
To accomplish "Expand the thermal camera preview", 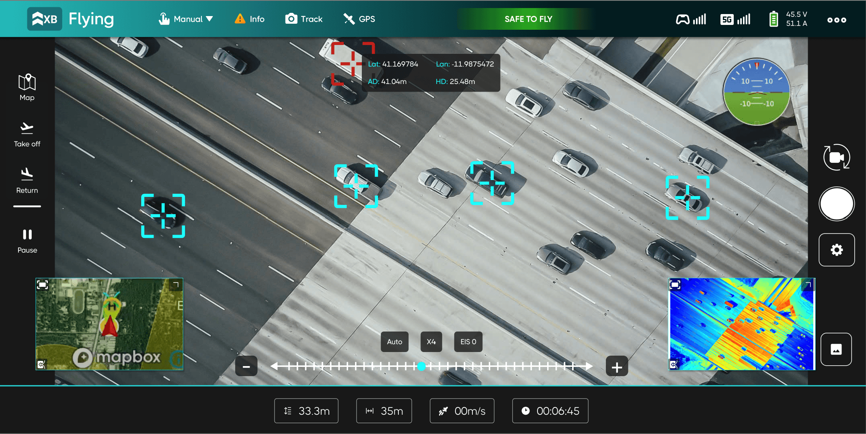I will click(675, 285).
